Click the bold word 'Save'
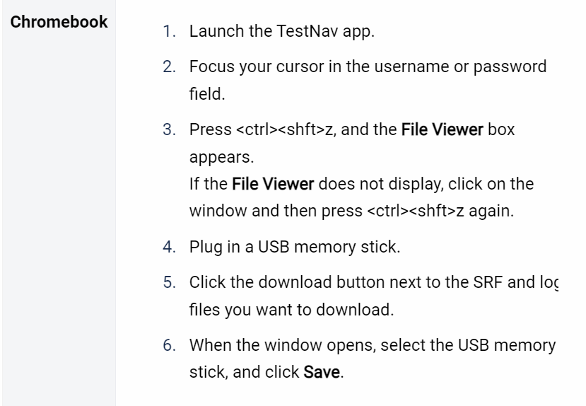This screenshot has height=406, width=586. pos(322,372)
